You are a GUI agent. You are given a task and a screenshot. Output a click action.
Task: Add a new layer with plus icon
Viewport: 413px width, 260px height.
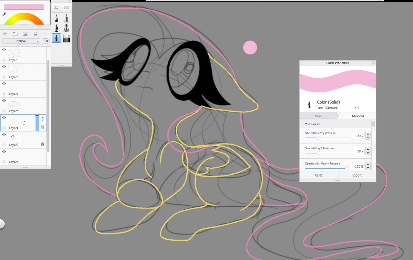point(5,34)
